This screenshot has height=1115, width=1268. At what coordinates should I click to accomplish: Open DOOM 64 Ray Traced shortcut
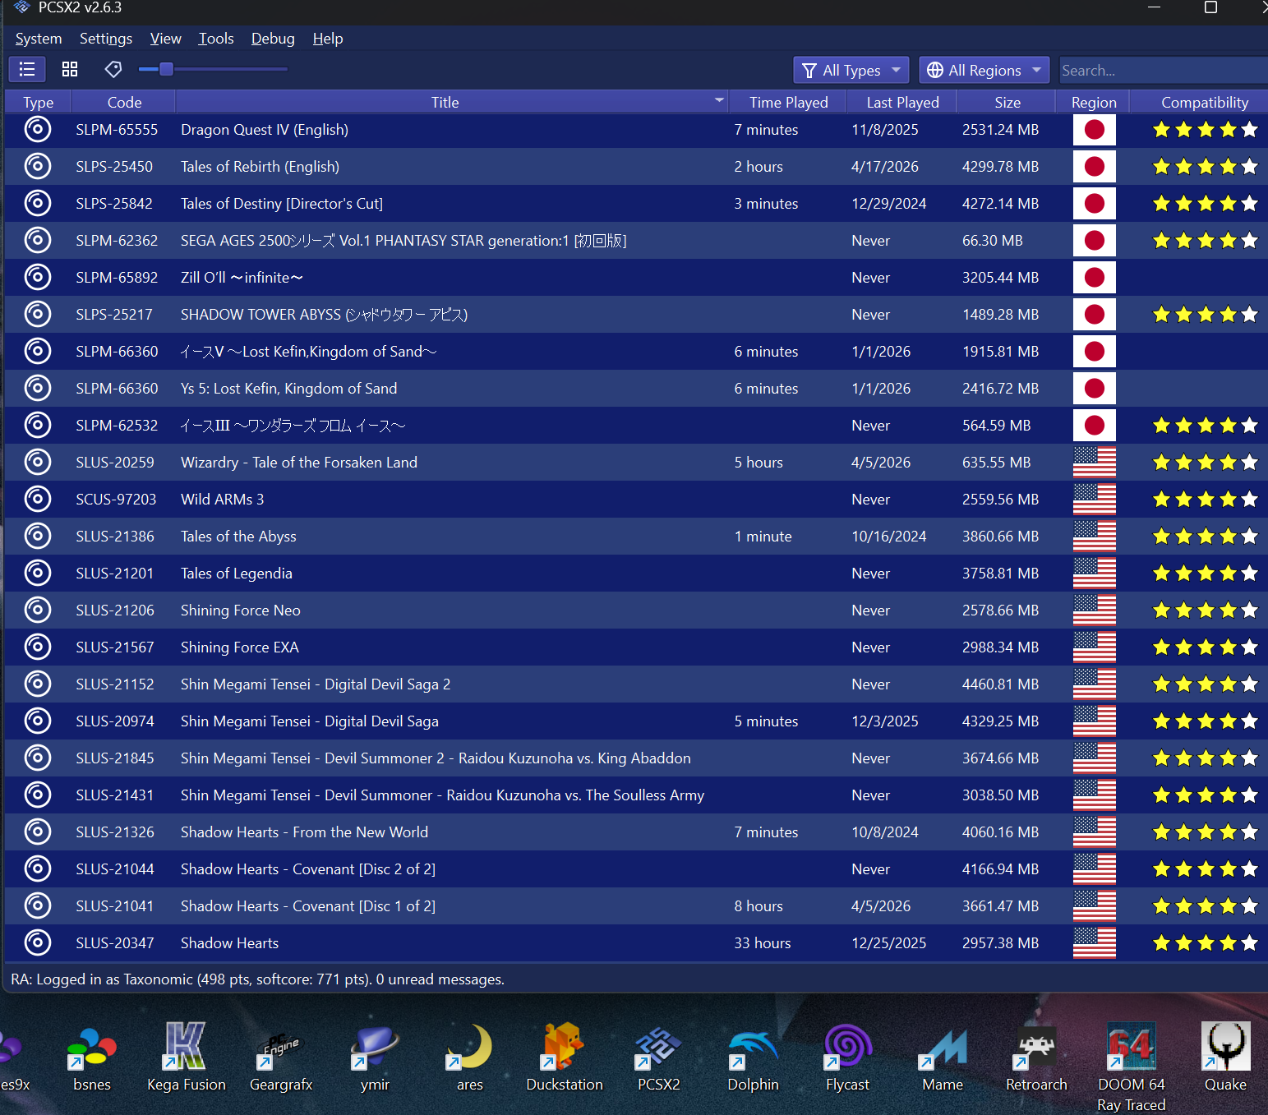pos(1132,1068)
